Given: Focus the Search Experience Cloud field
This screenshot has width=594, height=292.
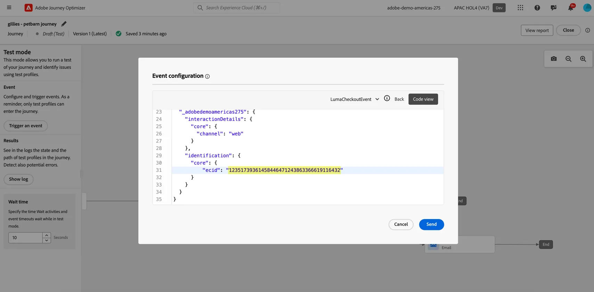Looking at the screenshot, I should (x=237, y=8).
